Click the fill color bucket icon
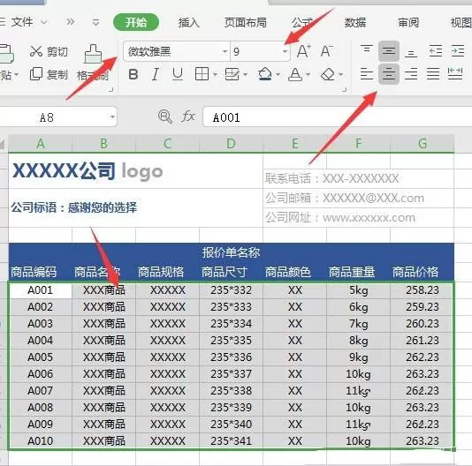This screenshot has height=466, width=472. pos(265,74)
